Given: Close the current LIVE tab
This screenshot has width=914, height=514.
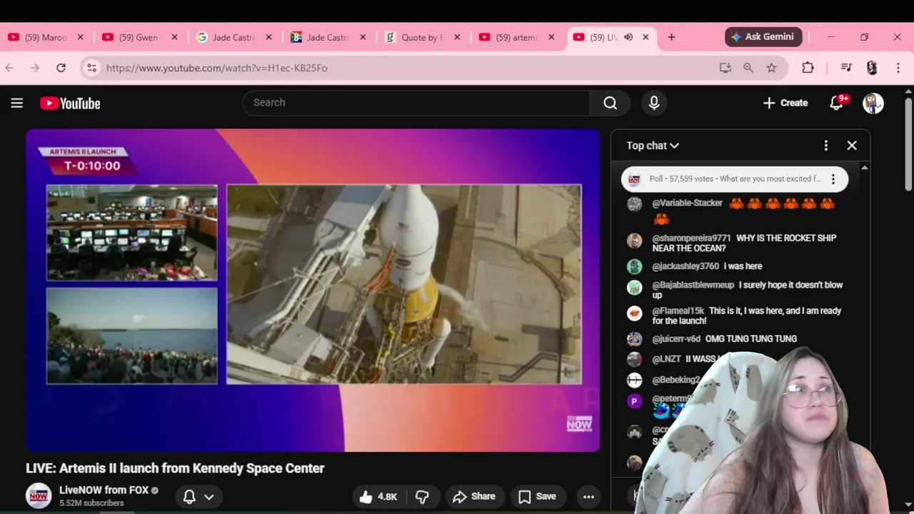Looking at the screenshot, I should 646,37.
